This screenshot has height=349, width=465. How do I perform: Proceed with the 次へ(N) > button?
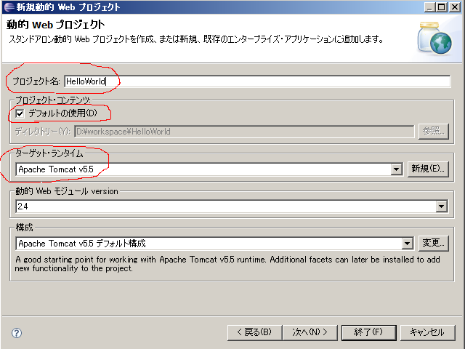point(310,332)
